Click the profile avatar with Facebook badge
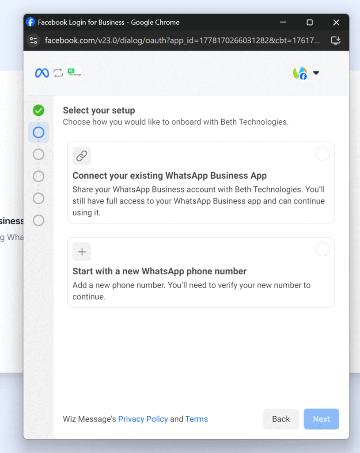The width and height of the screenshot is (360, 453). 300,73
